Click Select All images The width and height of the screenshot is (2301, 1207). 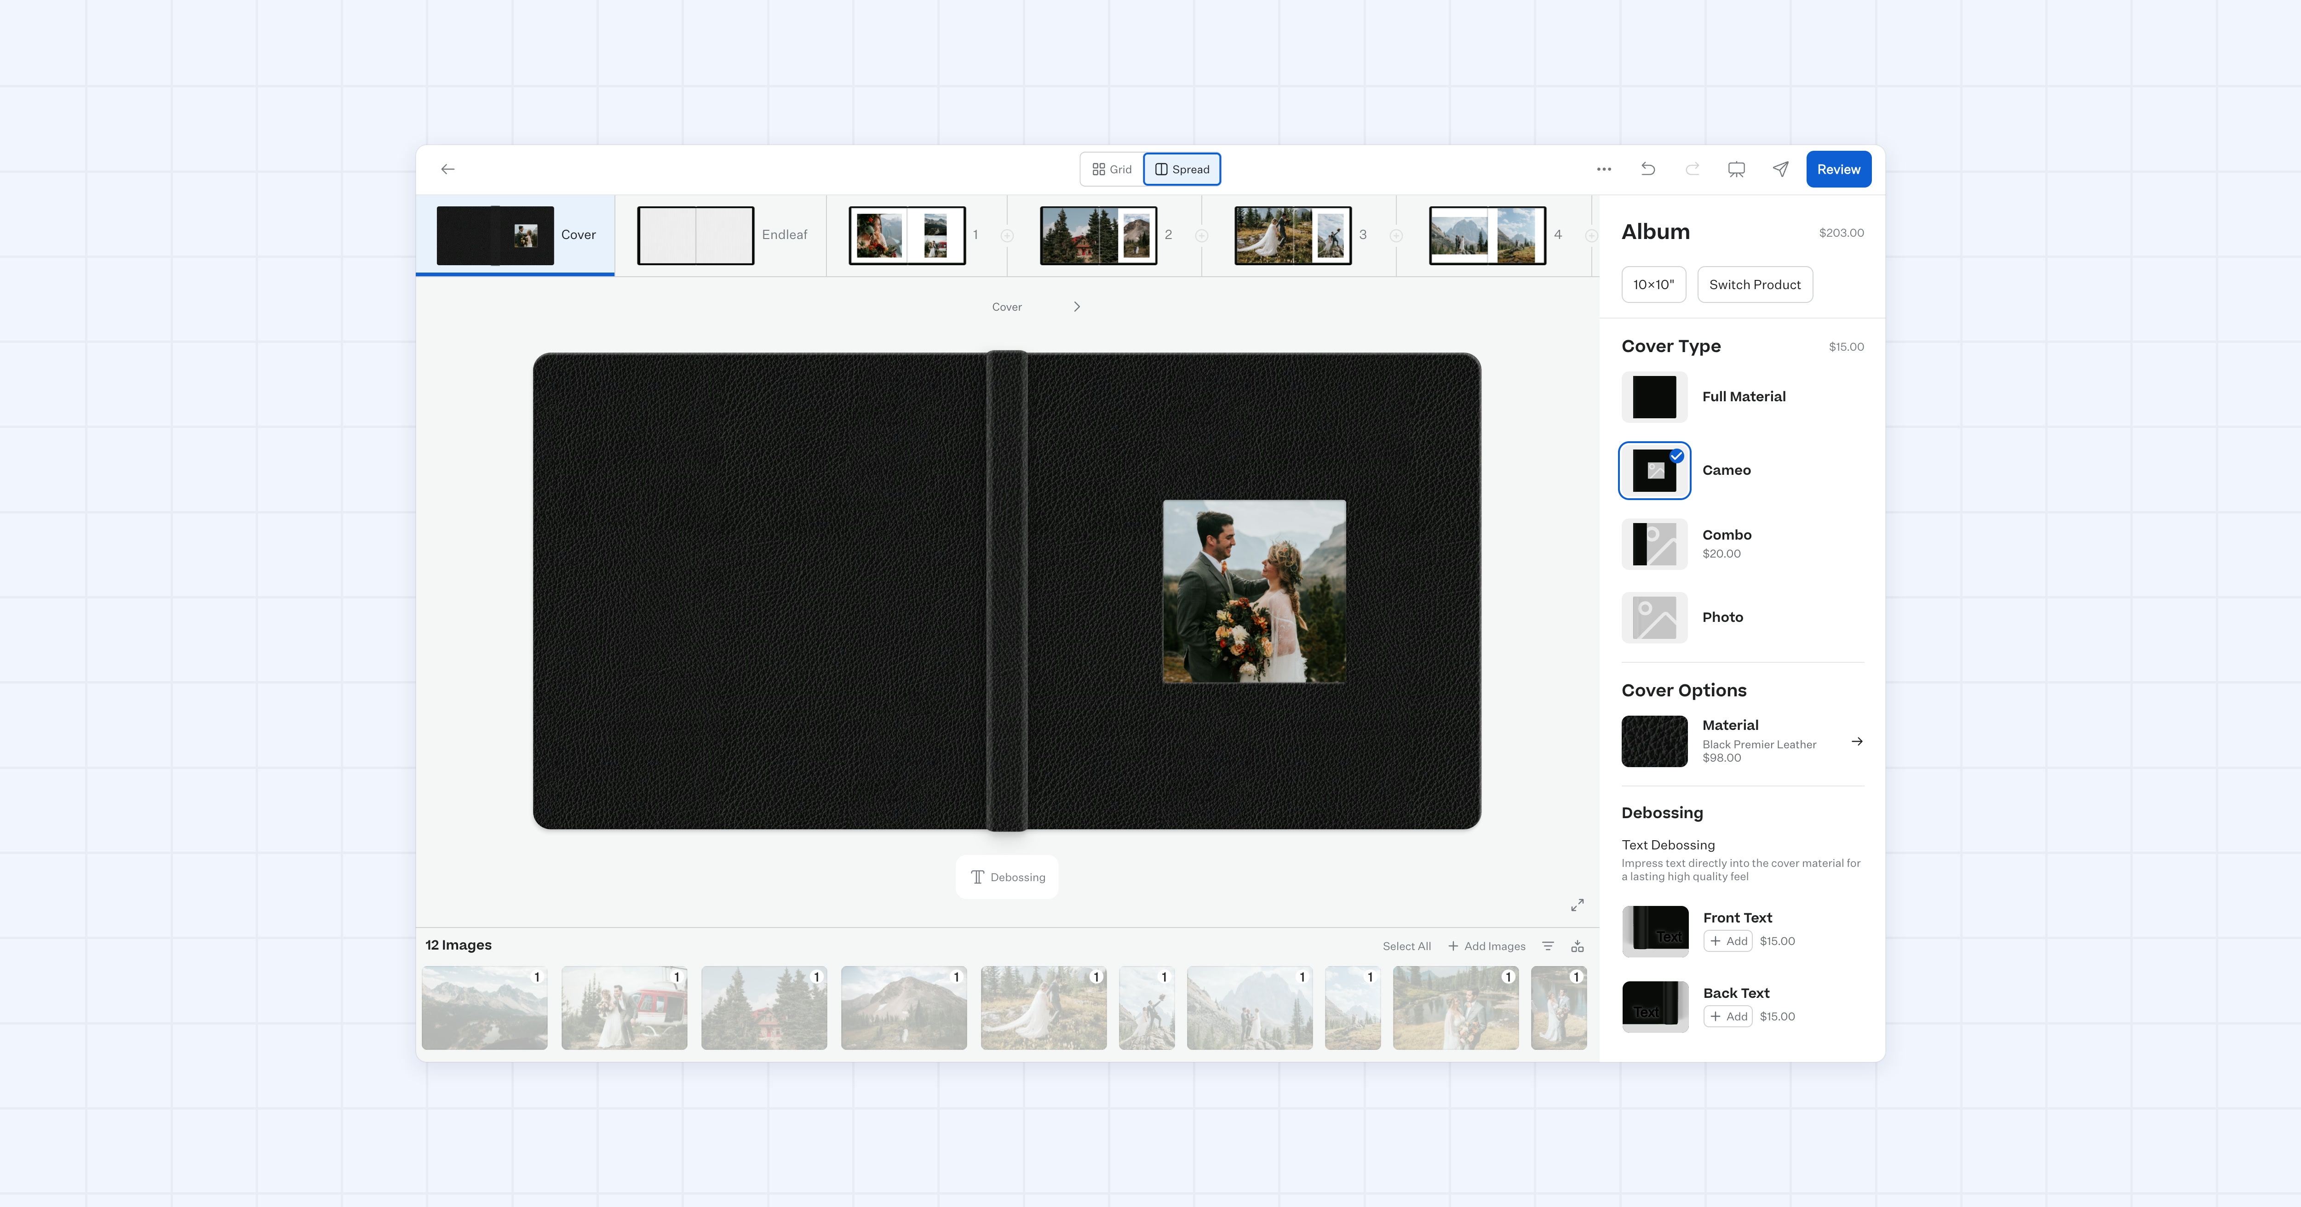[1406, 946]
